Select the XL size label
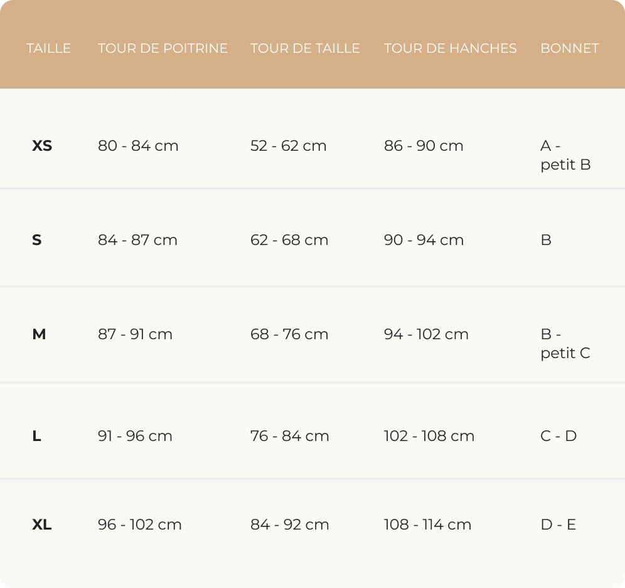The width and height of the screenshot is (625, 588). [42, 524]
